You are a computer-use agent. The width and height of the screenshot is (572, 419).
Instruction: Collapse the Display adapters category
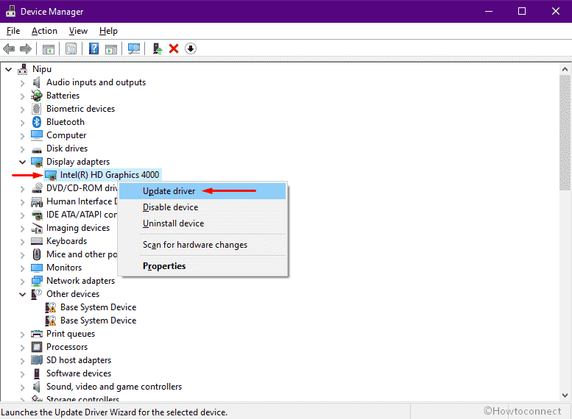[x=22, y=162]
